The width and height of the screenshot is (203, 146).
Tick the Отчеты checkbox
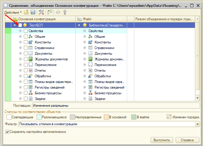click(x=26, y=70)
